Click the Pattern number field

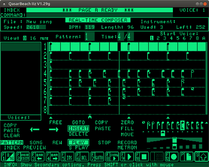click(x=90, y=36)
